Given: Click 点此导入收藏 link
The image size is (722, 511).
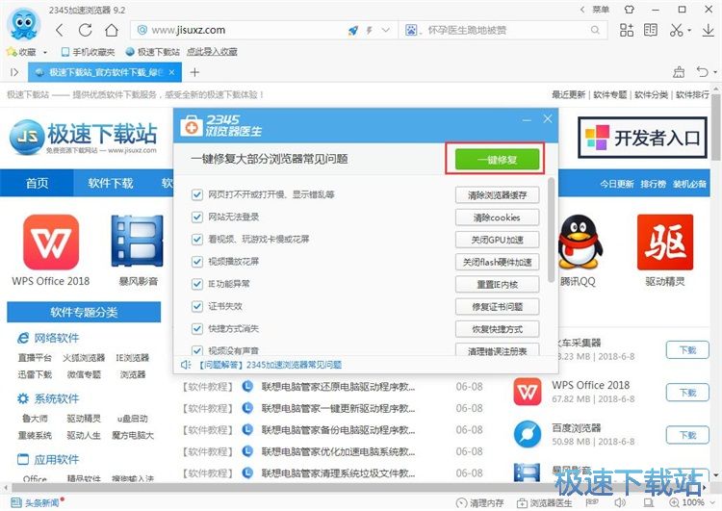Looking at the screenshot, I should click(212, 52).
